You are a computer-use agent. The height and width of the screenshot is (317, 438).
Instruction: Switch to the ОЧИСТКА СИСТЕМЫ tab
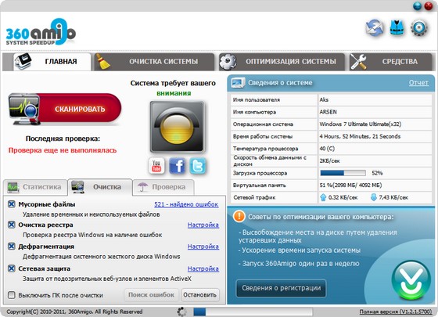154,62
